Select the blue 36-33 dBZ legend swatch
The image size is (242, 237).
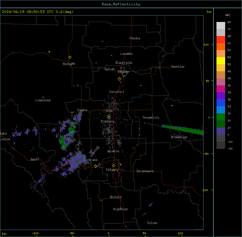coord(221,103)
